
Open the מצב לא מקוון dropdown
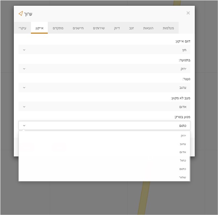(x=104, y=107)
